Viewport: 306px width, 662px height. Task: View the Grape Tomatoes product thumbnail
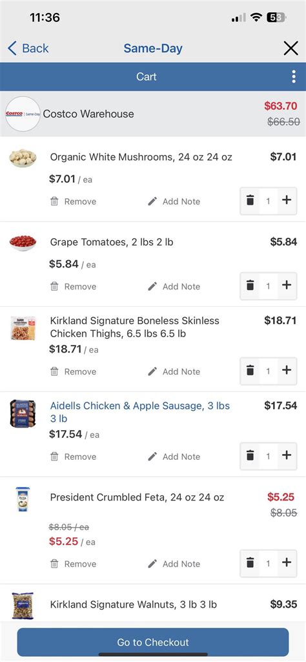tap(23, 243)
